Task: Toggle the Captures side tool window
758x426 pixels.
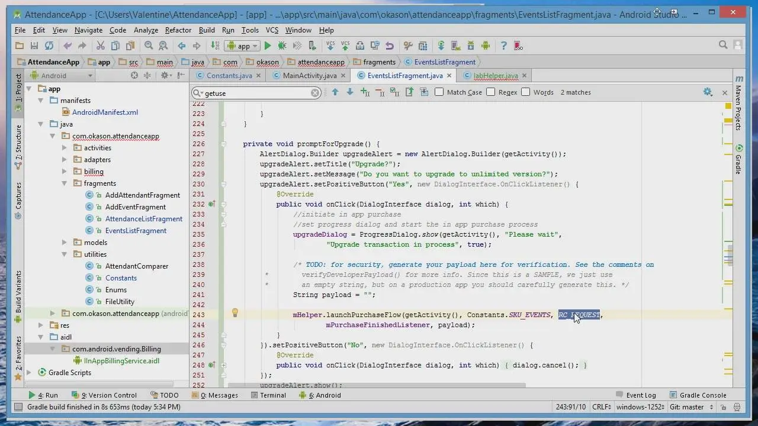Action: coord(18,200)
